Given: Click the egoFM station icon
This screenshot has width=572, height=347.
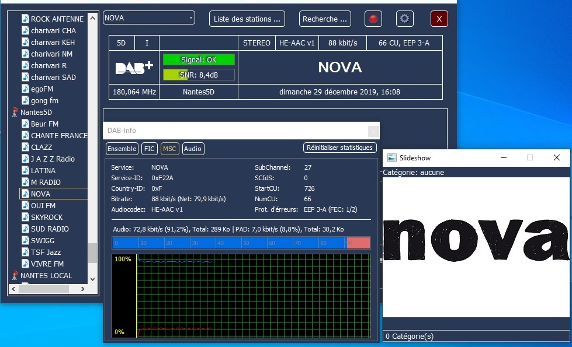Looking at the screenshot, I should 25,89.
